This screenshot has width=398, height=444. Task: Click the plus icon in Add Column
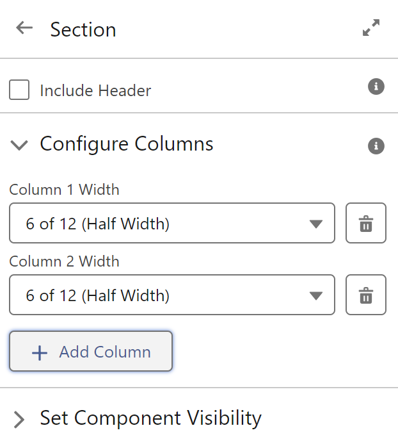click(40, 353)
